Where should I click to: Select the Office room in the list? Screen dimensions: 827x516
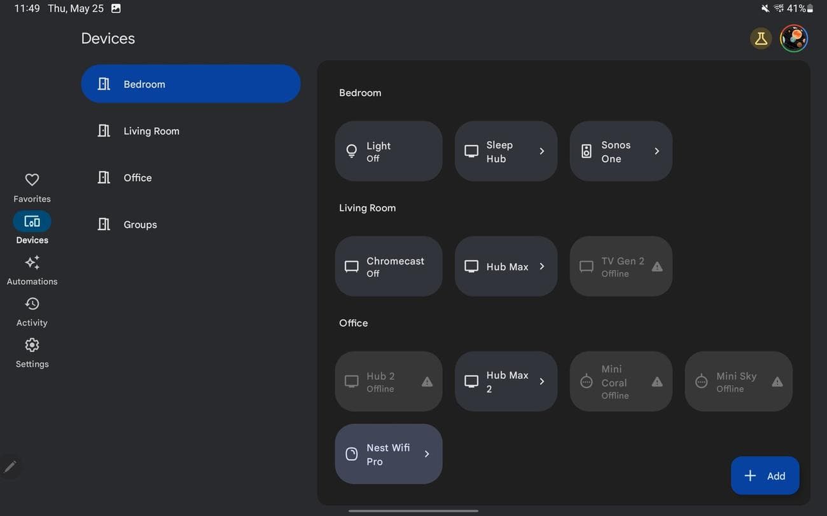[x=137, y=177]
